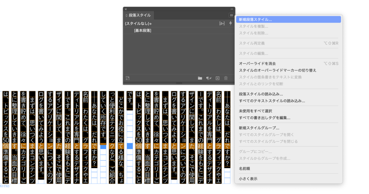This screenshot has width=369, height=194.
Task: Click the clear overrides in selection pilcrow icon
Action: [209, 78]
